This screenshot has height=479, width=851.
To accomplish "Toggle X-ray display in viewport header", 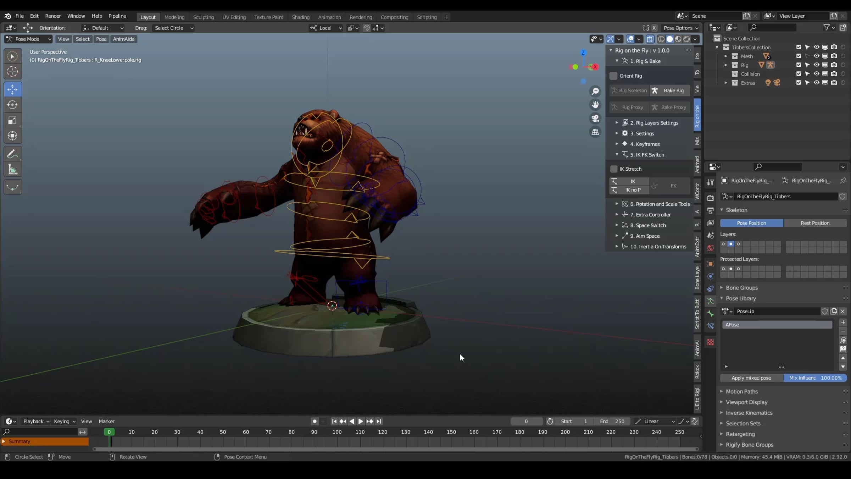I will (x=650, y=39).
